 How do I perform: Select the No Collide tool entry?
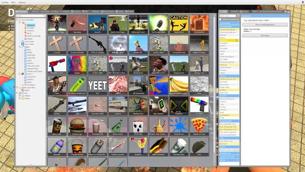click(229, 59)
